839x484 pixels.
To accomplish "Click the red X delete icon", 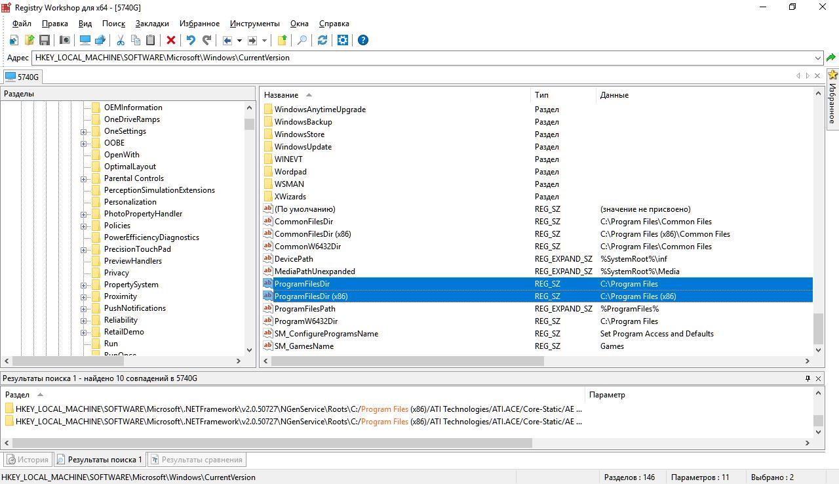I will (171, 40).
